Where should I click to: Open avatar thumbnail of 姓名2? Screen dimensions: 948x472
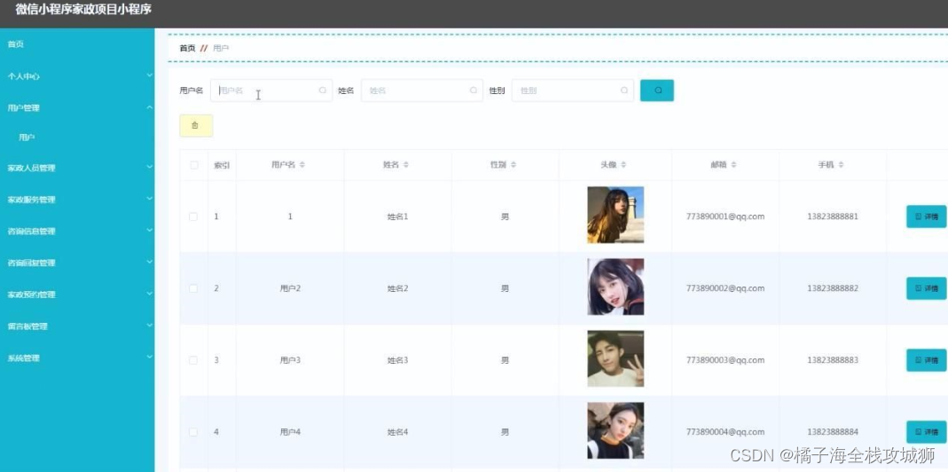pos(615,287)
